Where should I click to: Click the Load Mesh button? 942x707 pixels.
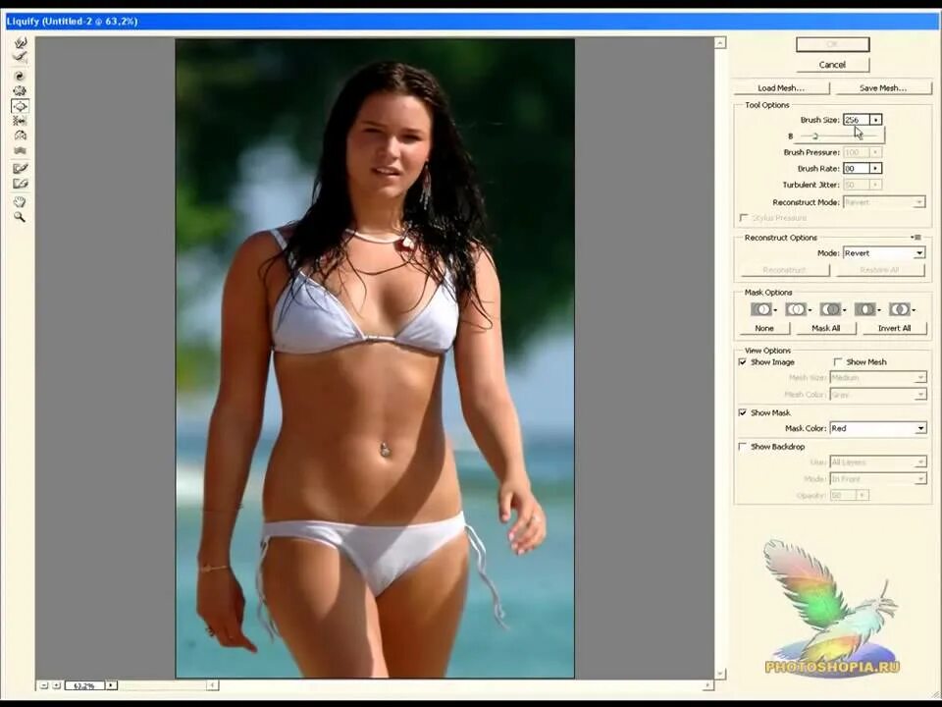coord(781,87)
